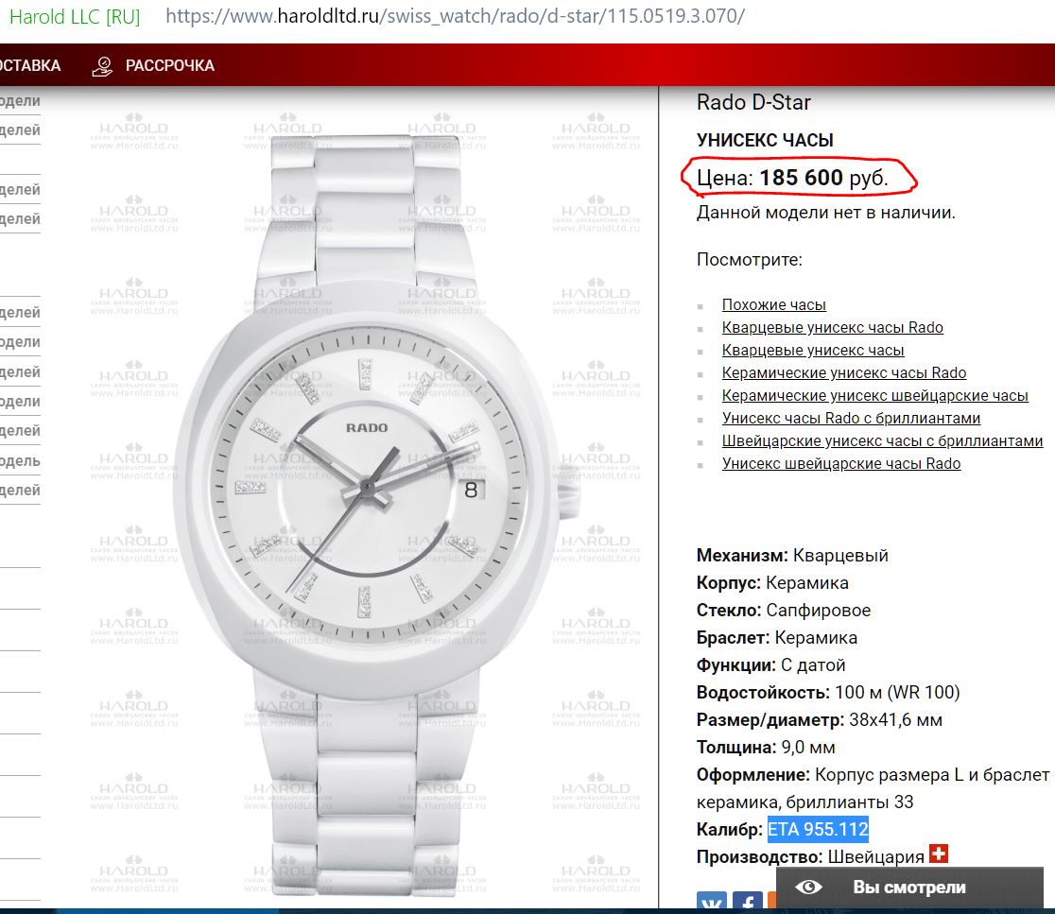Screen dimensions: 1055x914
Task: Expand the Вы смотрели panel
Action: pos(908,888)
